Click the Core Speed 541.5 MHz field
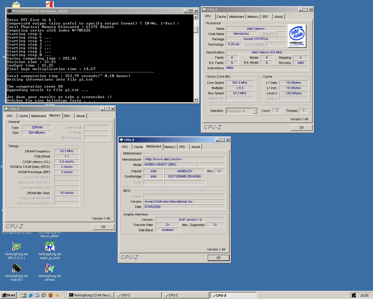 240,83
